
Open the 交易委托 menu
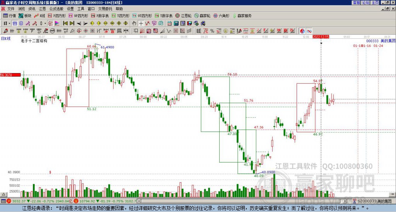(x=105, y=9)
